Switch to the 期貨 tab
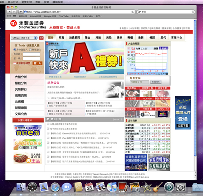Screen dimensions: 203x196 click(x=61, y=38)
